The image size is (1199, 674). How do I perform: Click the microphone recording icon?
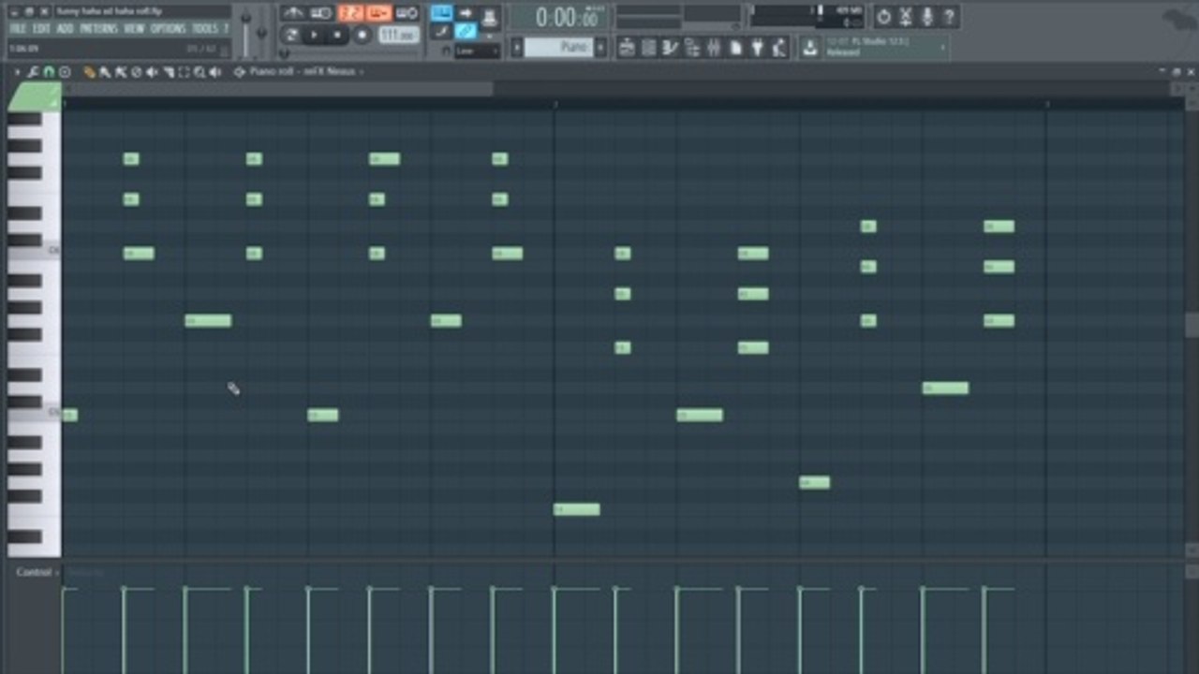click(x=927, y=16)
